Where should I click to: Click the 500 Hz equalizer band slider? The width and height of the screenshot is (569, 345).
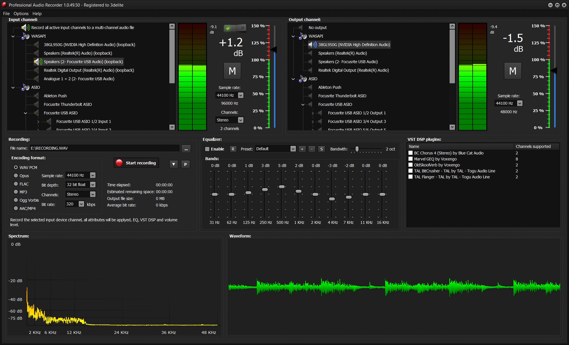(x=282, y=187)
